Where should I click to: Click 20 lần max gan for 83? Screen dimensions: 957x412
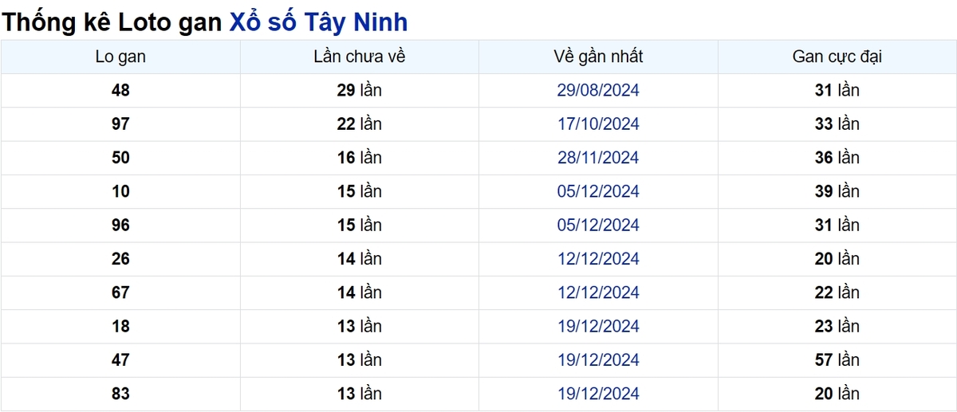pos(837,394)
